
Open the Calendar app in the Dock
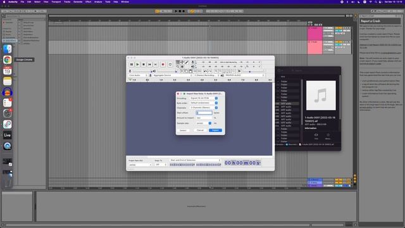[7, 70]
